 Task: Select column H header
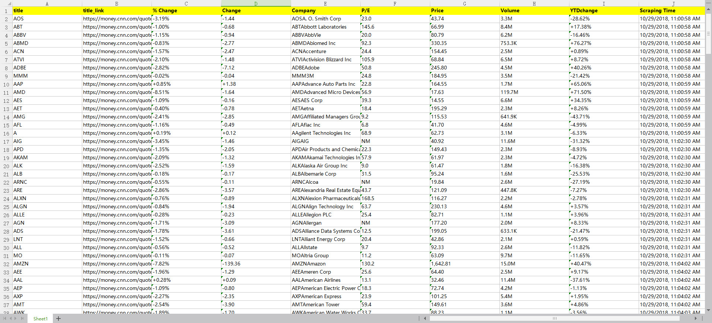534,3
